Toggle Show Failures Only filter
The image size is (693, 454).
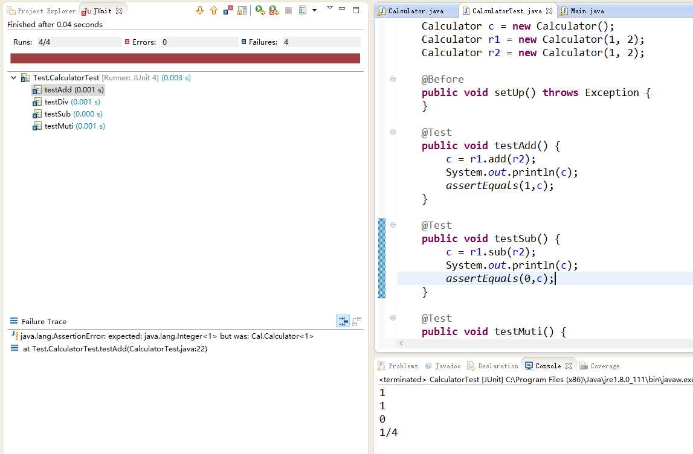228,11
